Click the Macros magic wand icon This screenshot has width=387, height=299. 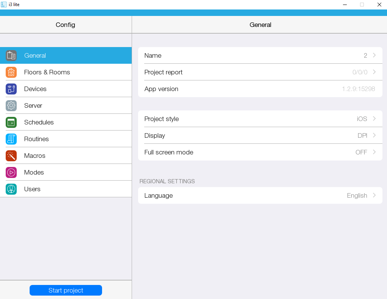coord(11,156)
